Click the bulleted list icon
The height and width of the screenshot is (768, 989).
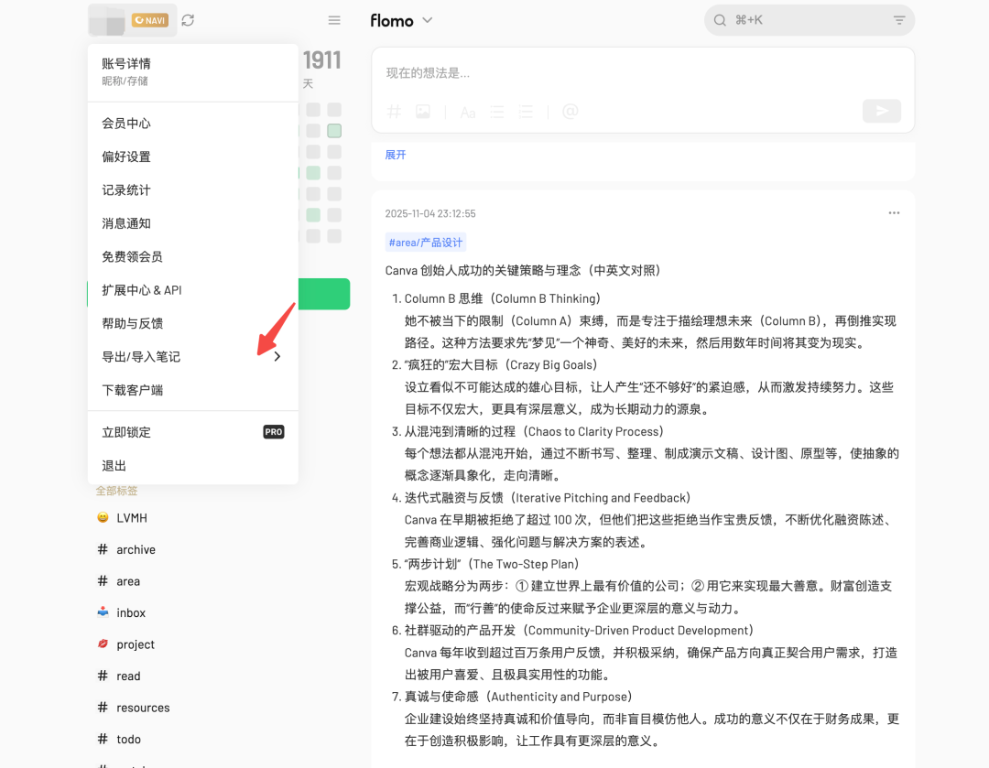pos(497,112)
